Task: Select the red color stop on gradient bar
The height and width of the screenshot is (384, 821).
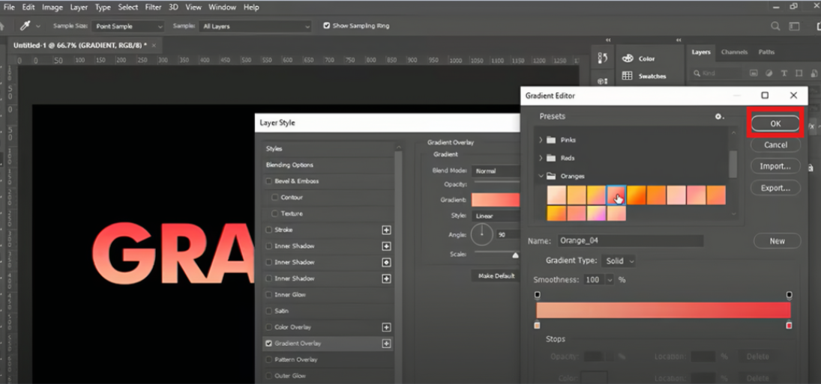Action: (x=789, y=326)
